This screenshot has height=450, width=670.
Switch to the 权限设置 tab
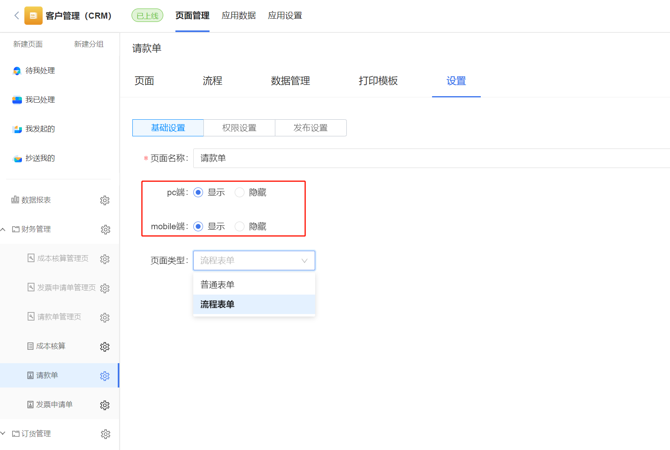click(x=239, y=128)
